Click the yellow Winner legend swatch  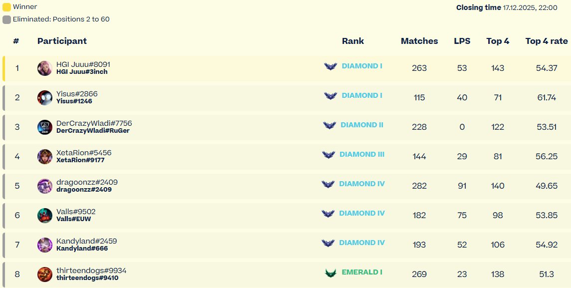point(6,7)
